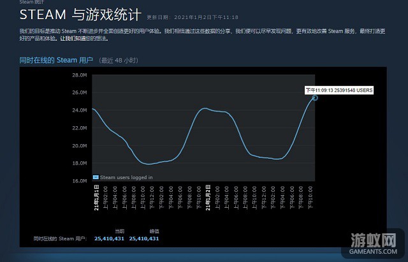This screenshot has height=262, width=408.
Task: Click the 20.0M y-axis label
Action: tap(80, 146)
